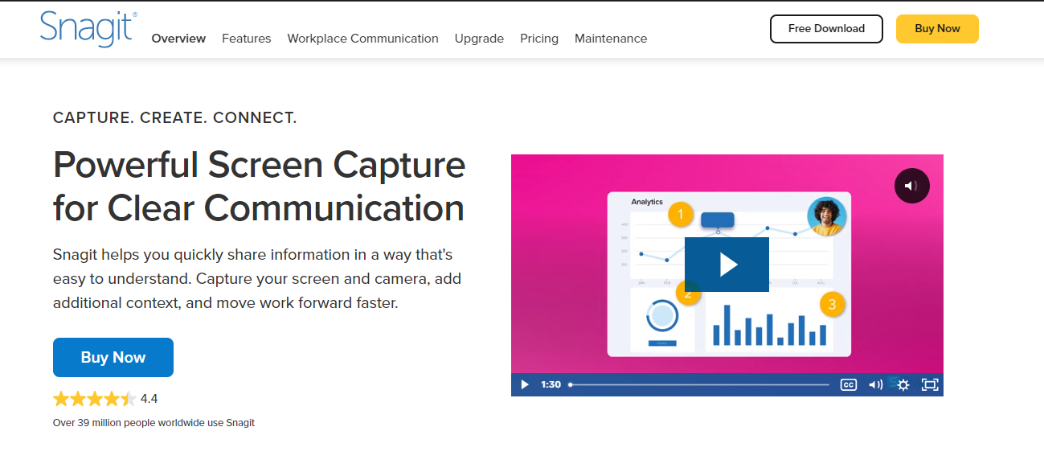Click the blue Buy Now button

(113, 358)
